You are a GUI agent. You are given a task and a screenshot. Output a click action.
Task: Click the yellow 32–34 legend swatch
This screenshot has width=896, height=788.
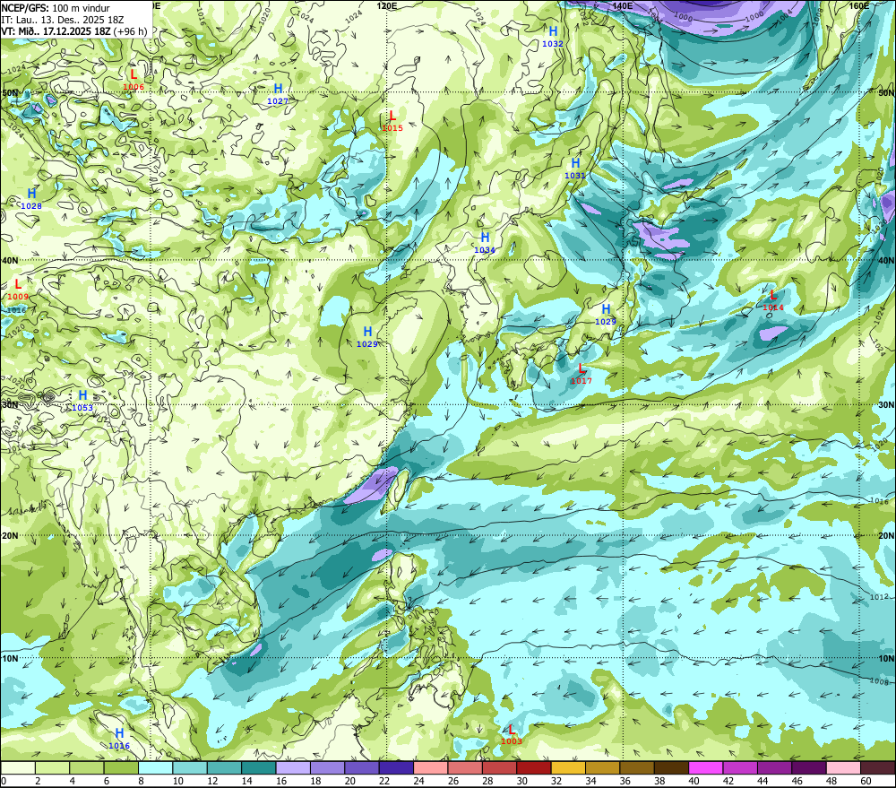click(x=568, y=767)
